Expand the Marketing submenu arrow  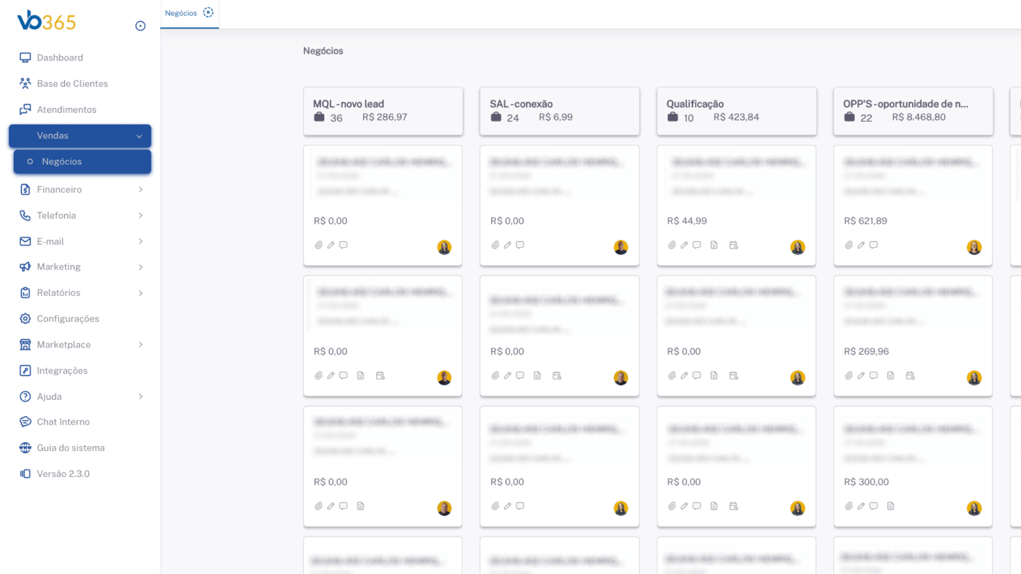tap(140, 267)
